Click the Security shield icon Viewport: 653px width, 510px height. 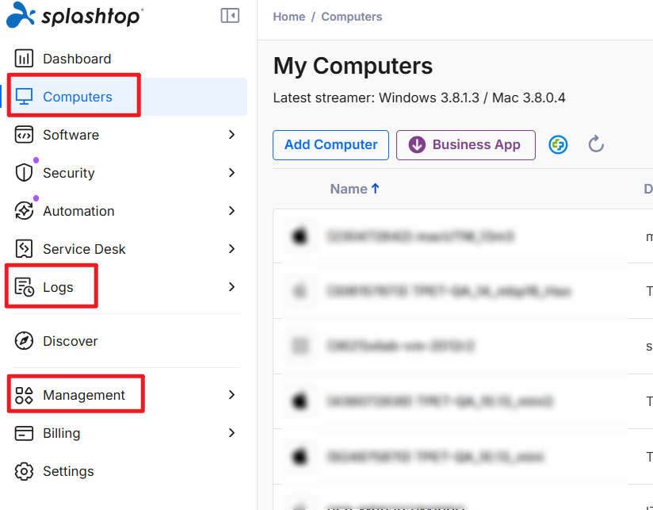[24, 172]
